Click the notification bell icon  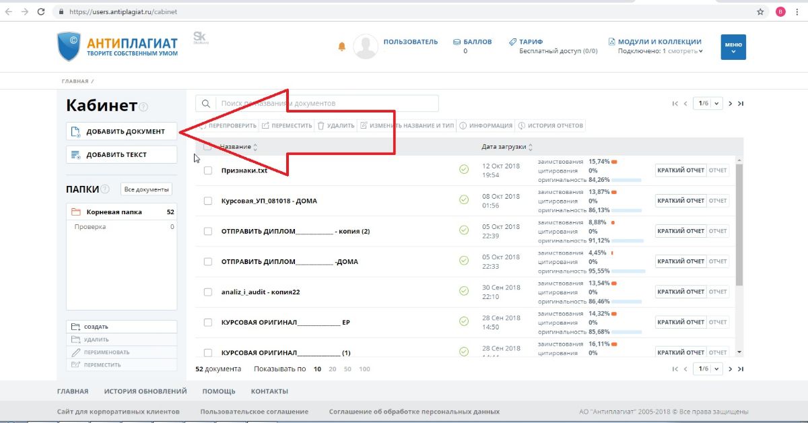[342, 46]
